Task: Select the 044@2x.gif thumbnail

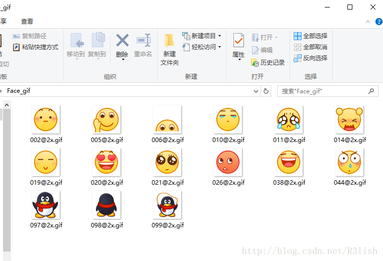Action: click(x=349, y=162)
